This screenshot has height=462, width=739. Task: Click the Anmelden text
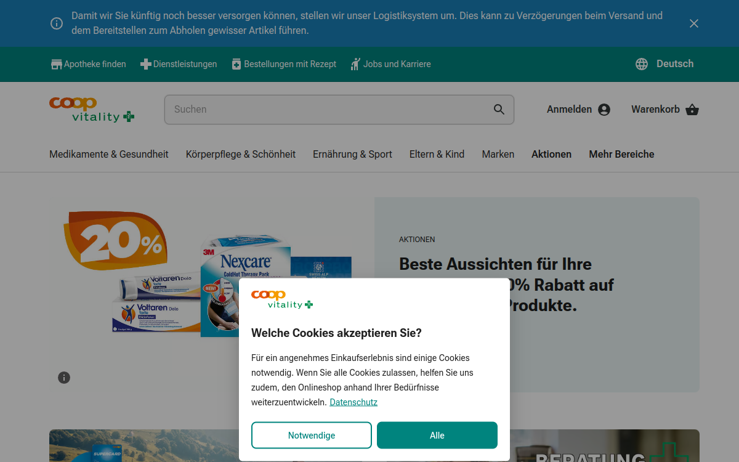[x=569, y=110]
